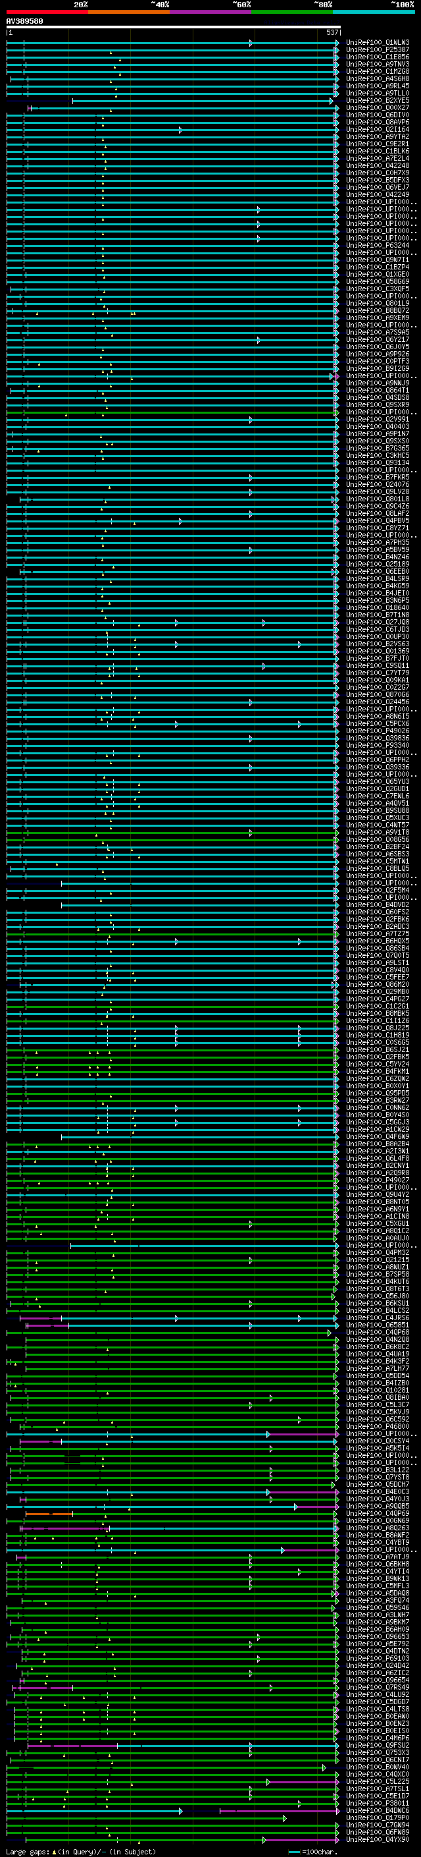Open the last hit UniRef100_Q4YX90
Screen dimensions: 421x1857
378,1841
